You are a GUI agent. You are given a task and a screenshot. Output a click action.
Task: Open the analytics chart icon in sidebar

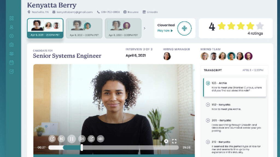pos(11,72)
